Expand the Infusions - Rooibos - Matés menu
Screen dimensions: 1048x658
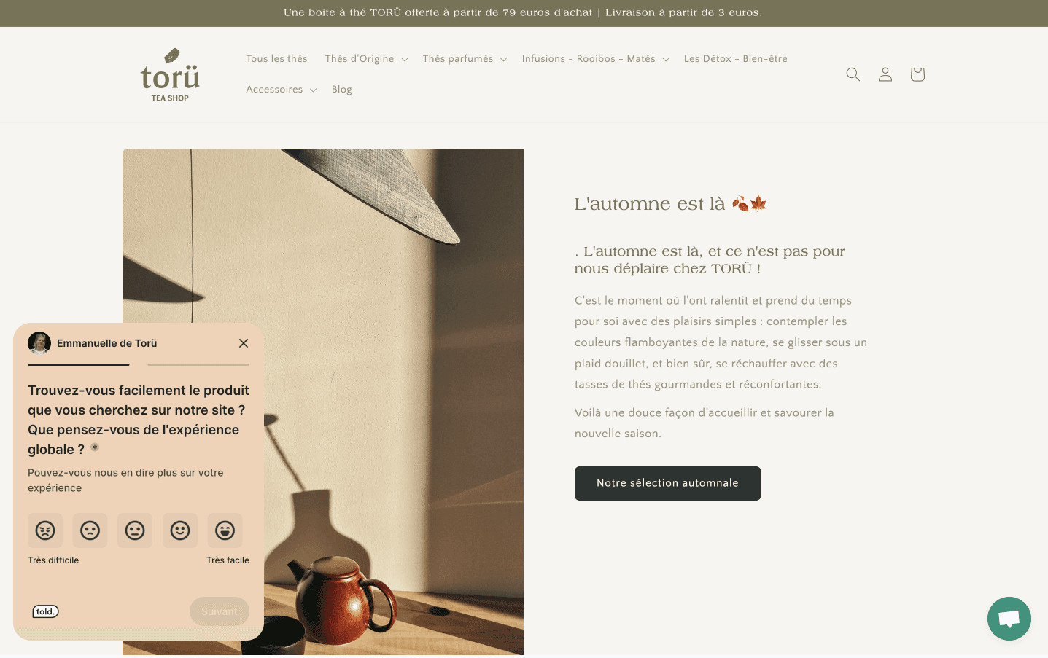point(595,59)
